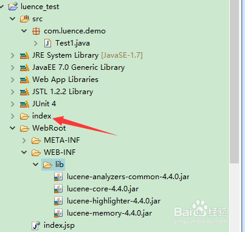The height and width of the screenshot is (232, 245).
Task: Click the JSTL 1.2.2 Library icon
Action: pos(24,92)
